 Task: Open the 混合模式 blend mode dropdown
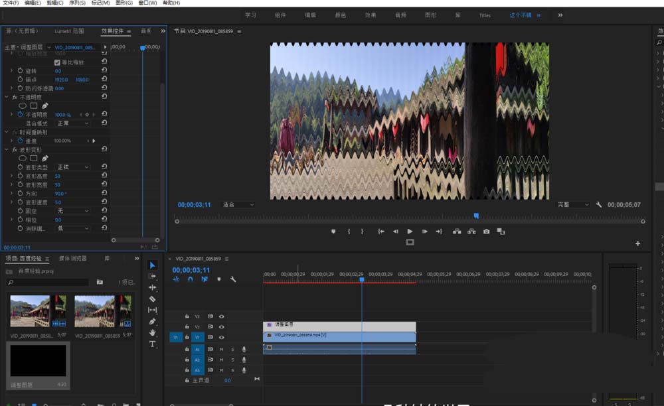tap(72, 123)
